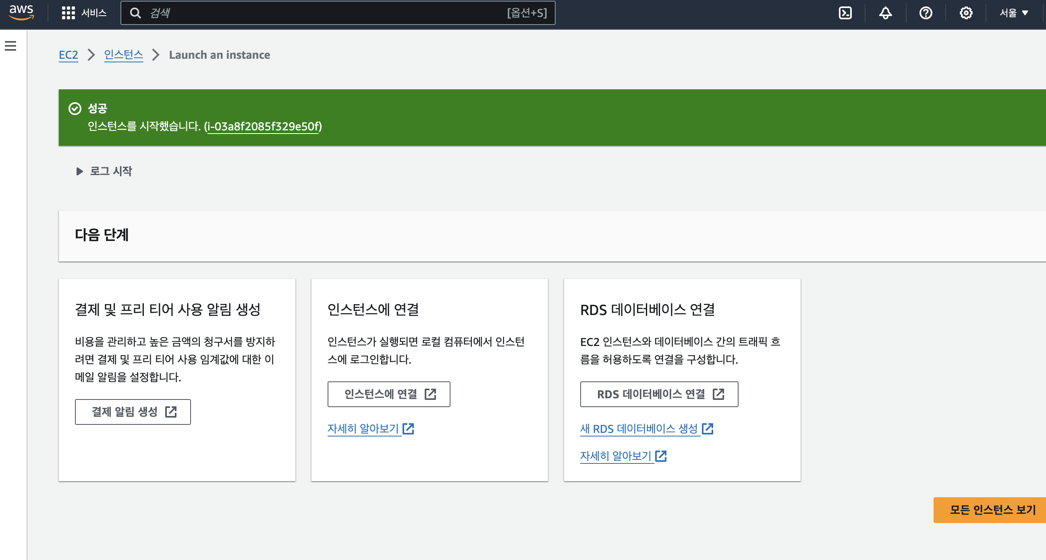Open instance ID i-03a8f2085f329e50f link
Viewport: 1046px width, 560px height.
pos(263,126)
